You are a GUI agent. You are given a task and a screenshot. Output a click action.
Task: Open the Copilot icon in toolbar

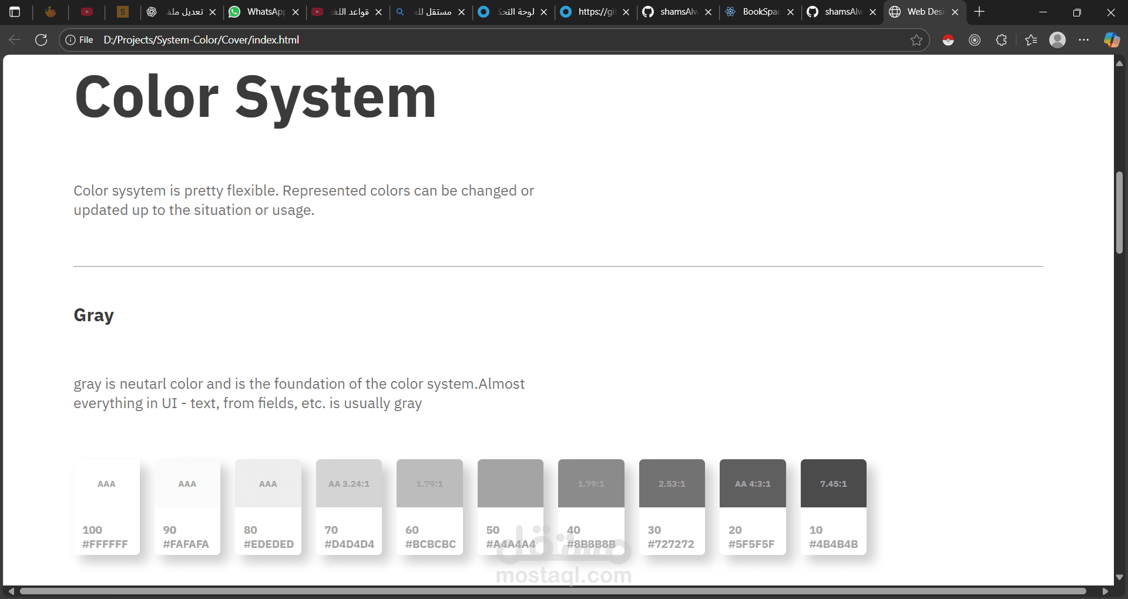[1111, 40]
